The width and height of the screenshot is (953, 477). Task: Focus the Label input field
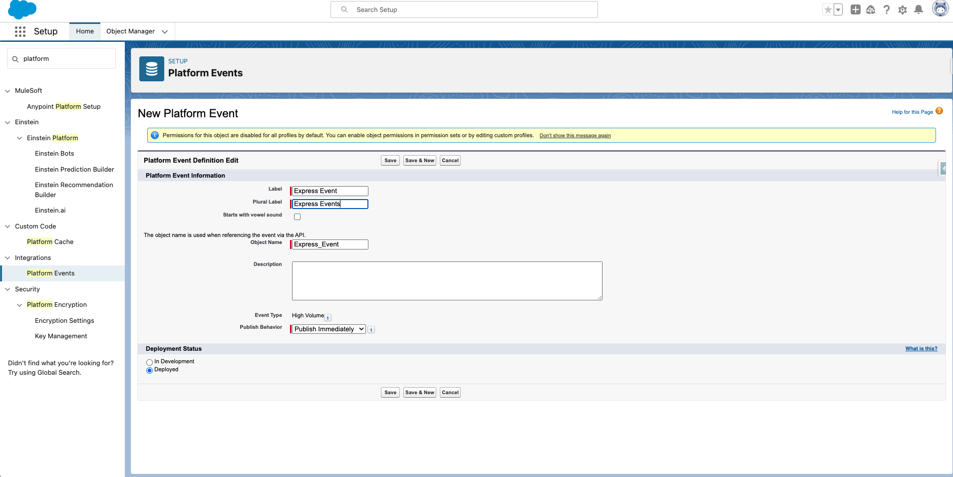[x=330, y=191]
